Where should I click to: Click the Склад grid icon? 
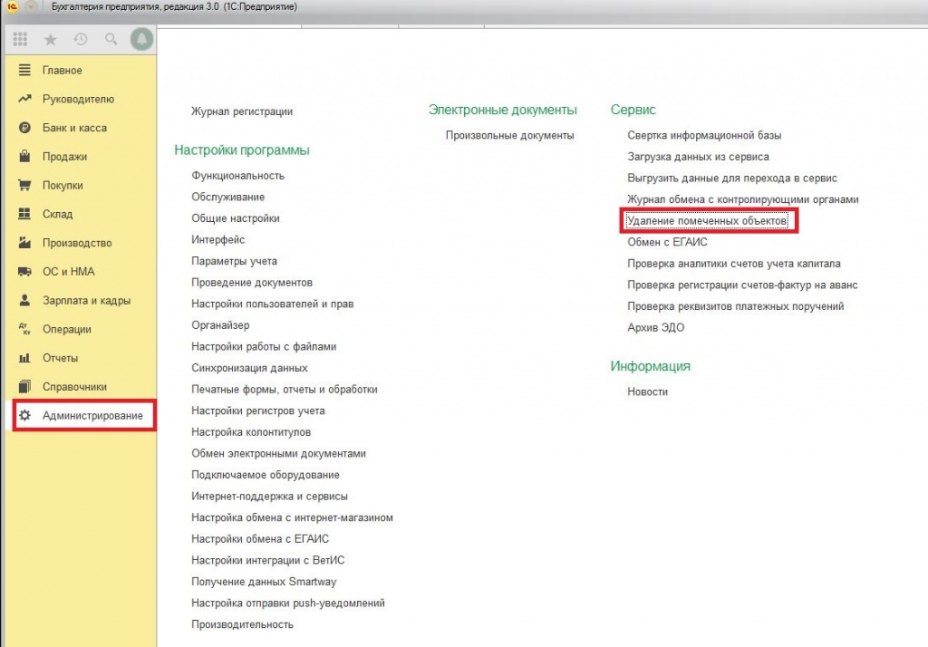(24, 214)
